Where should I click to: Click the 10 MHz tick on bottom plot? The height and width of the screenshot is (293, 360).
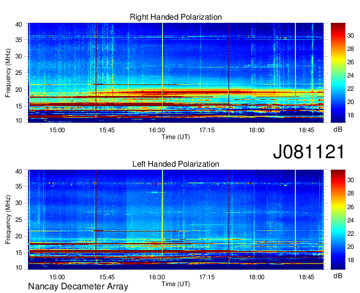point(19,268)
